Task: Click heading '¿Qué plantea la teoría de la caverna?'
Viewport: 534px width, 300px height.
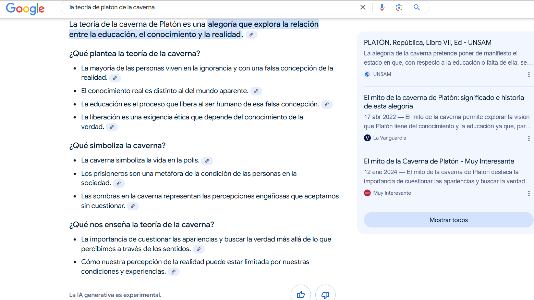Action: (x=135, y=54)
